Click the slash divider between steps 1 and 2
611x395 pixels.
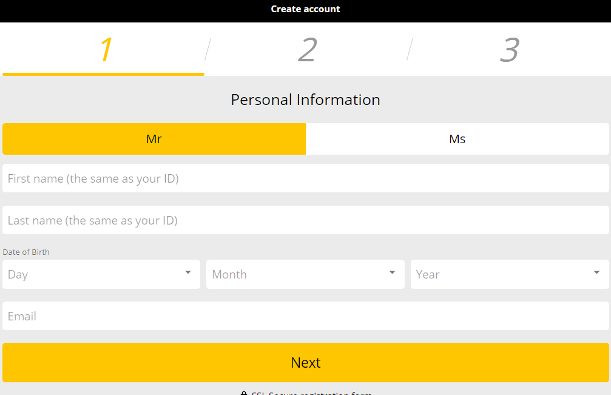click(x=208, y=50)
